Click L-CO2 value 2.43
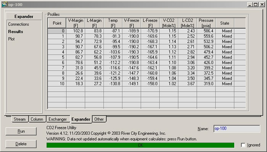Image resolution: width=267 pixels, height=152 pixels. 188,31
